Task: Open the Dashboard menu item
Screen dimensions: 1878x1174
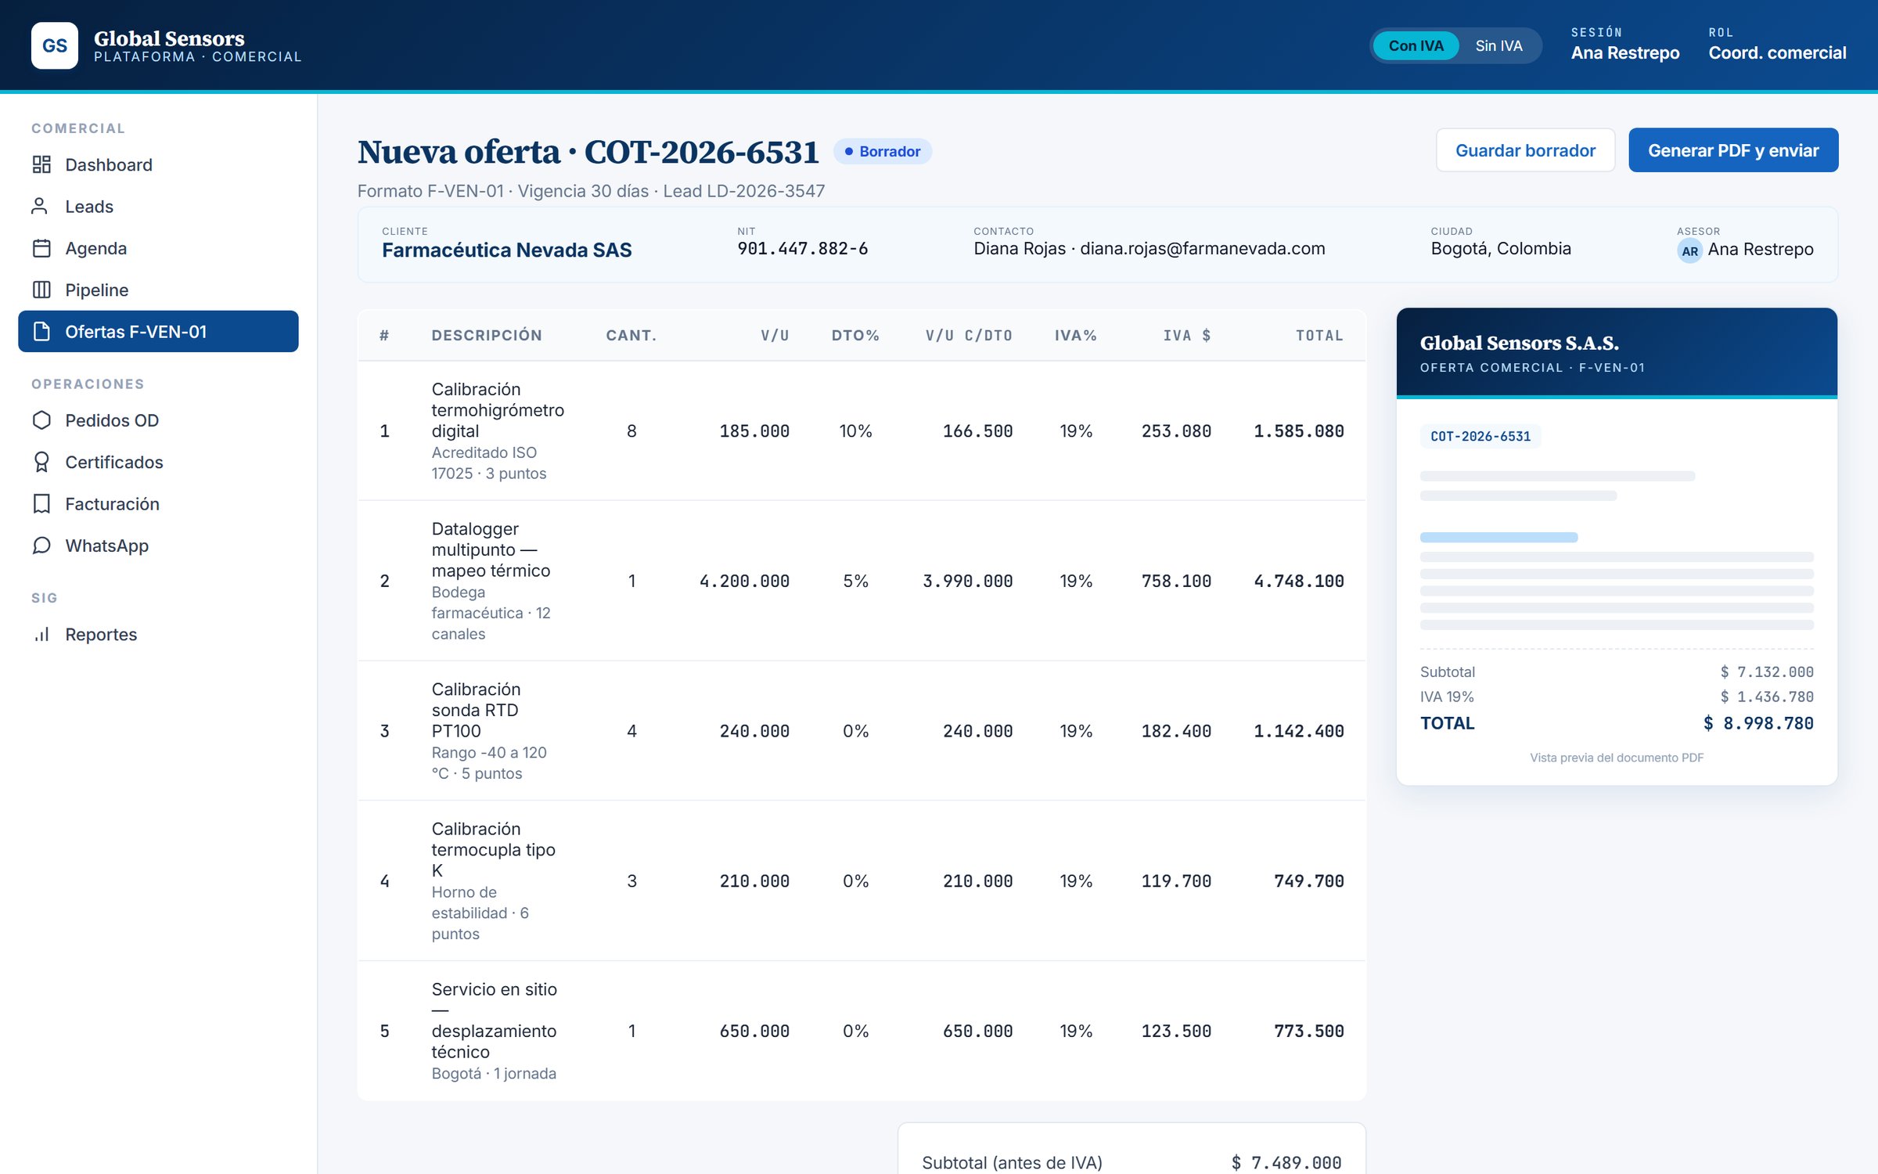Action: (158, 164)
